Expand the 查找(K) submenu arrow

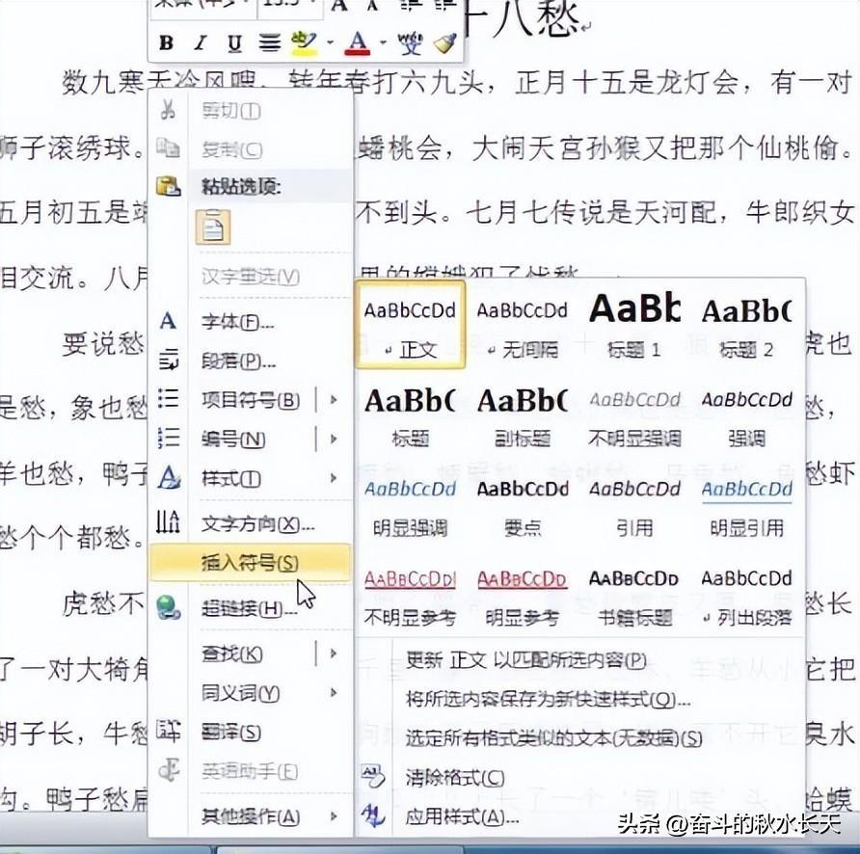click(x=333, y=654)
